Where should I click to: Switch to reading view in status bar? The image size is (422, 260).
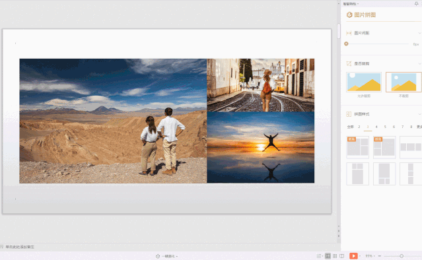(342, 256)
